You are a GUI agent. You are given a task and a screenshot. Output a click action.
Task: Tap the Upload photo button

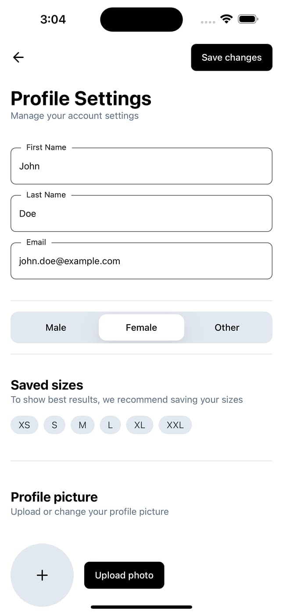124,575
